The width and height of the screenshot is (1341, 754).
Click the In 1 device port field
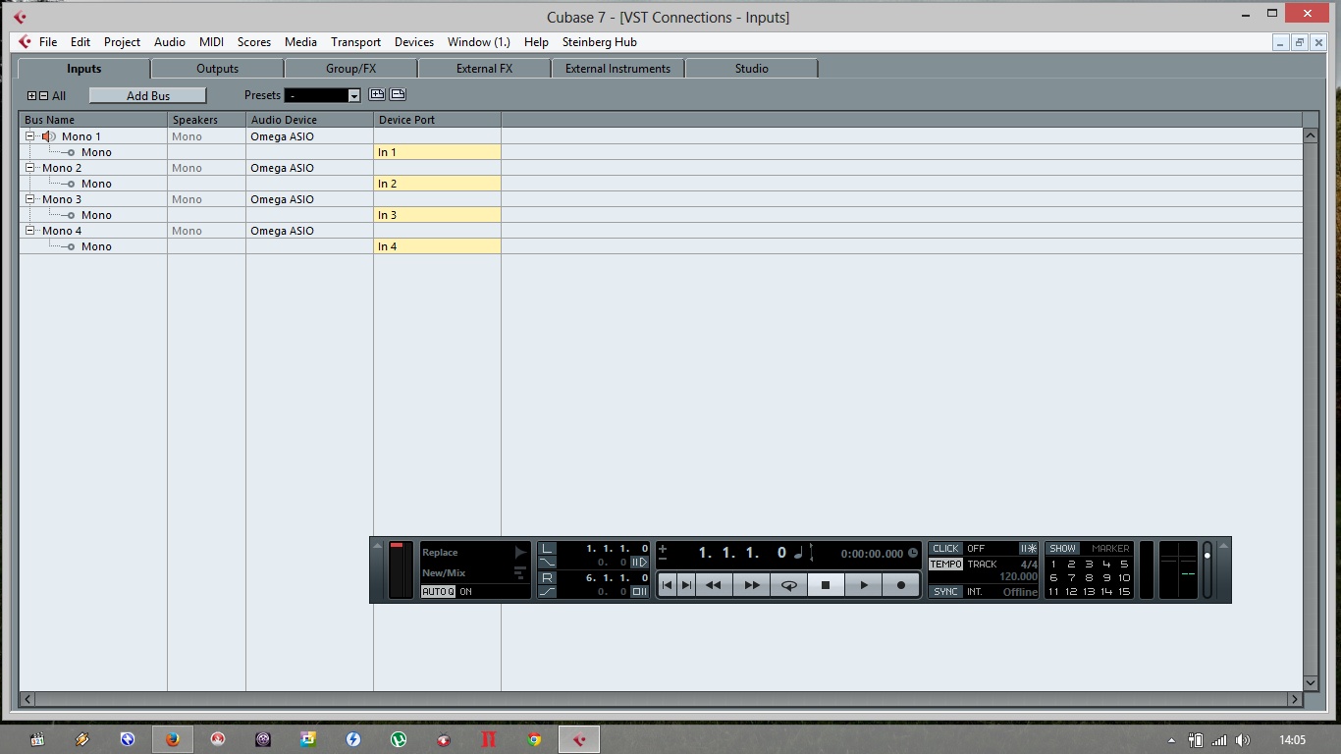point(437,152)
